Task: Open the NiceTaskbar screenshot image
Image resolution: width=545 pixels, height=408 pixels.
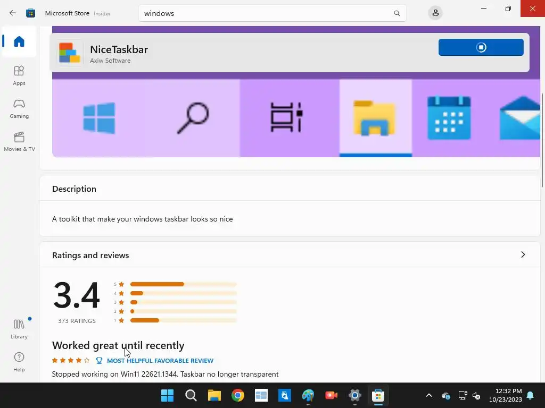Action: click(296, 118)
